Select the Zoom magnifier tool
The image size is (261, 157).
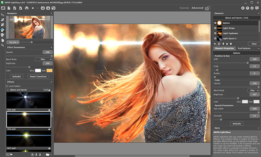pyautogui.click(x=3, y=45)
